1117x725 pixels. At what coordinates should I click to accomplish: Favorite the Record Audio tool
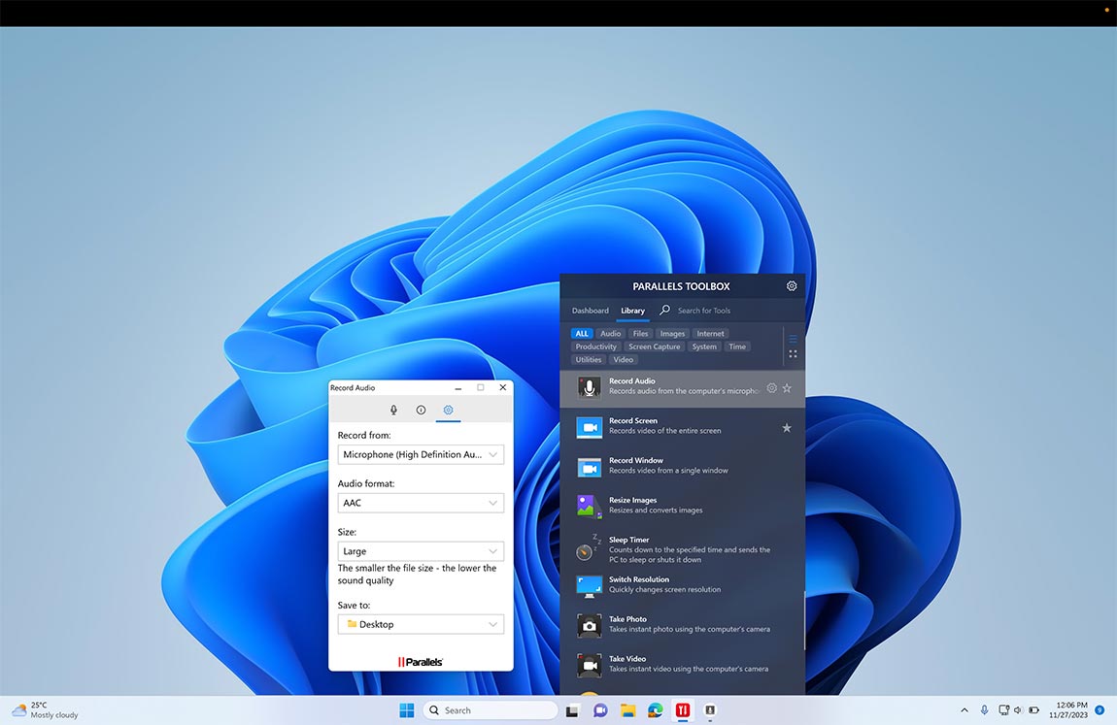click(x=787, y=387)
